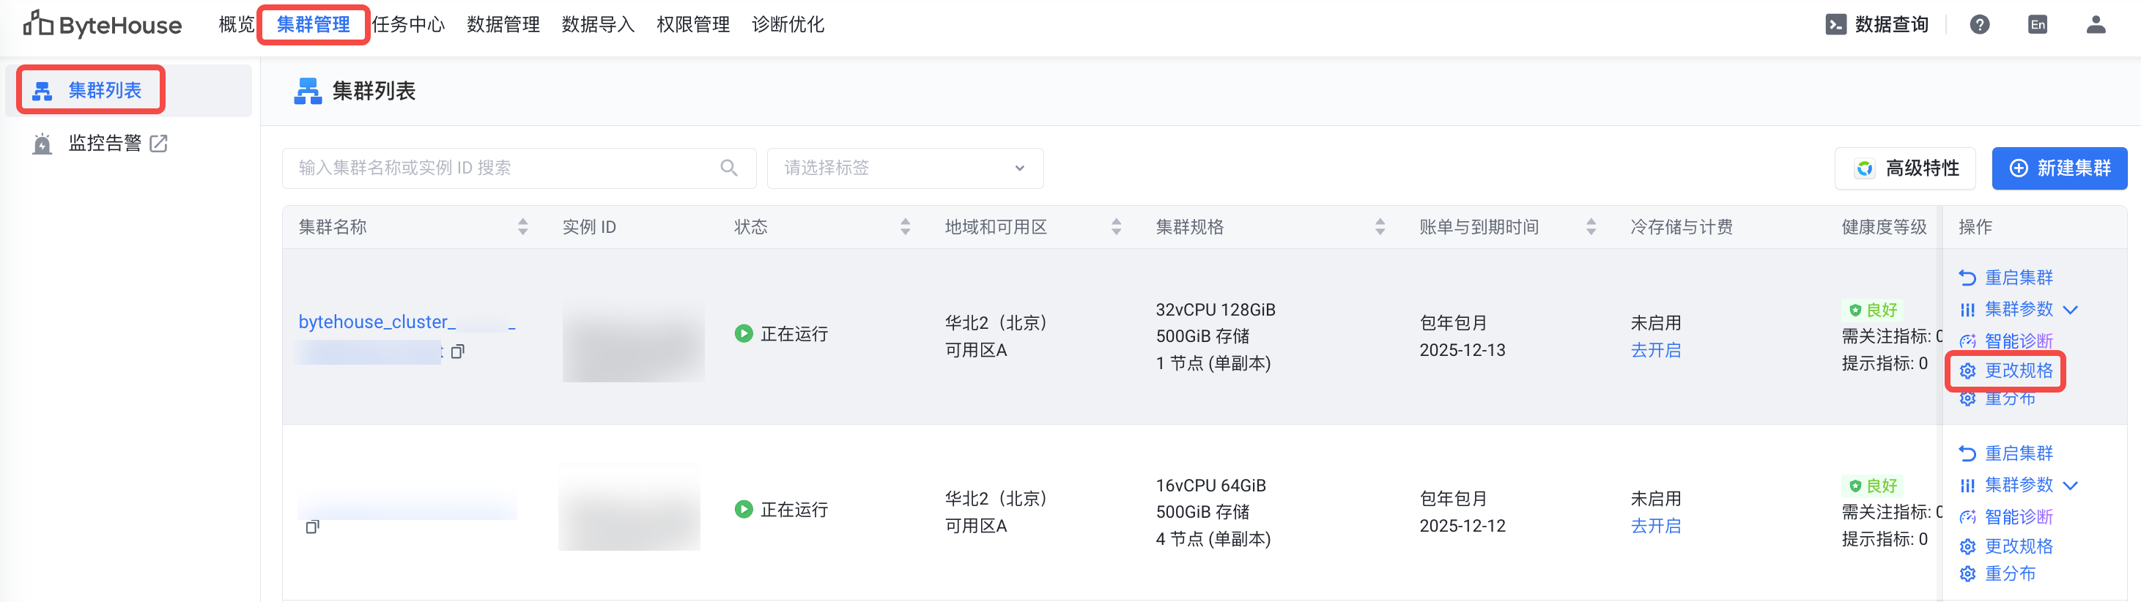
Task: Open 数据查询 console from the top bar
Action: click(x=1876, y=25)
